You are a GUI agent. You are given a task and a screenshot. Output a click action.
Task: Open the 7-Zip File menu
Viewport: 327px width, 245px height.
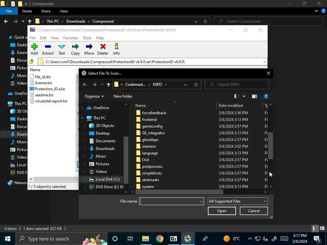tap(33, 38)
